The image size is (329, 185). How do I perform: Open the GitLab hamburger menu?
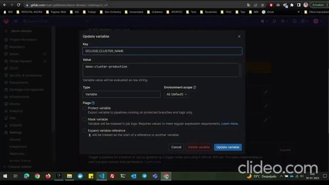point(15,21)
